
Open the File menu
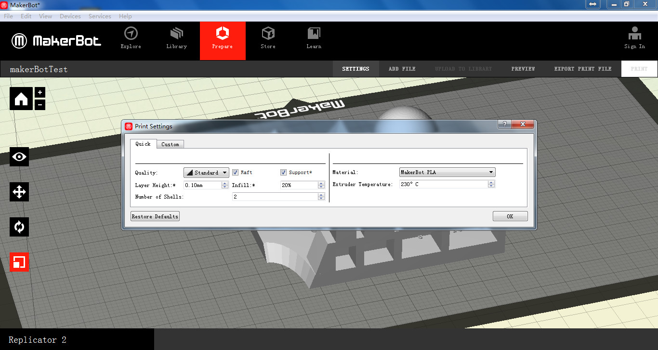pos(9,16)
